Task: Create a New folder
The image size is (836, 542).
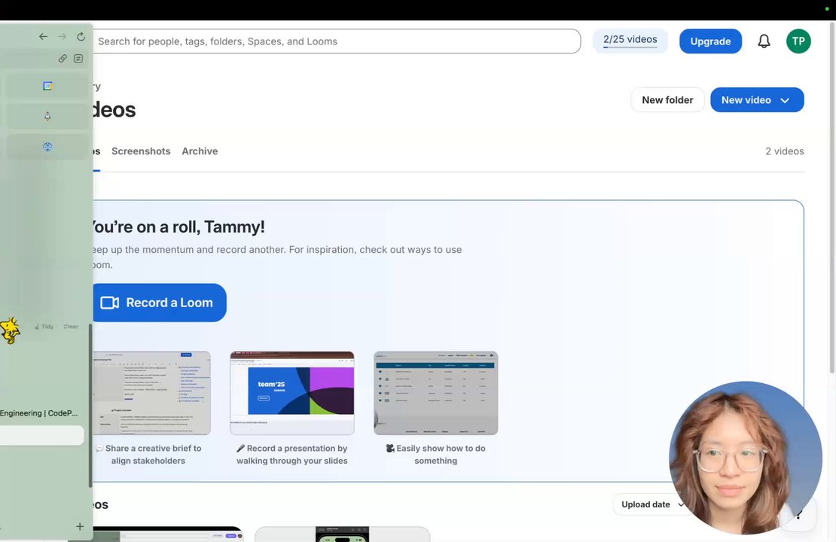Action: pyautogui.click(x=667, y=99)
